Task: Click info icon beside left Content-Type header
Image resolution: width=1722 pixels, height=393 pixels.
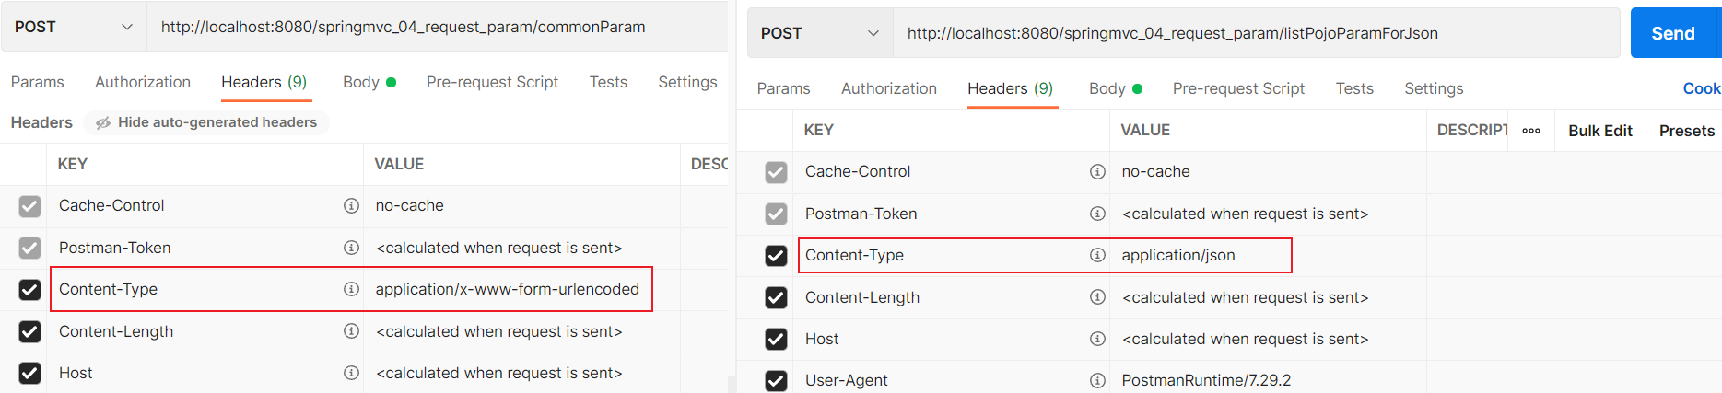Action: pos(351,289)
